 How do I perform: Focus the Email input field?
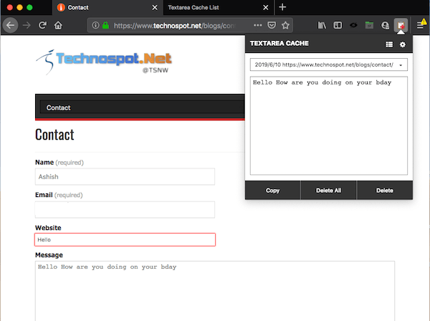(x=125, y=210)
